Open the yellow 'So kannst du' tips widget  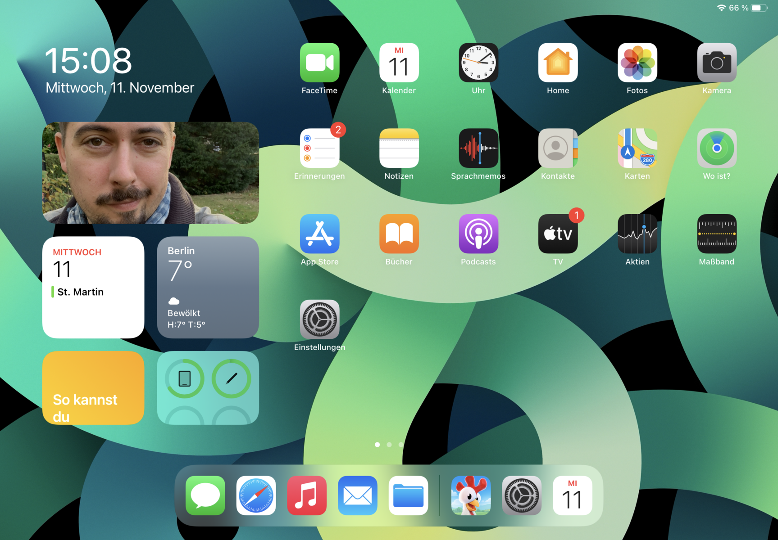(93, 388)
